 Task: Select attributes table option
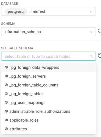[49, 129]
